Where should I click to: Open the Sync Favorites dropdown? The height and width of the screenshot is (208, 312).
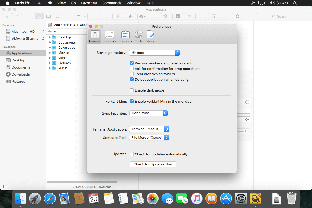pyautogui.click(x=148, y=113)
